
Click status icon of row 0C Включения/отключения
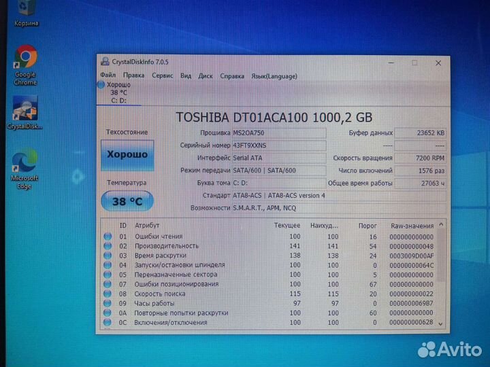(108, 322)
